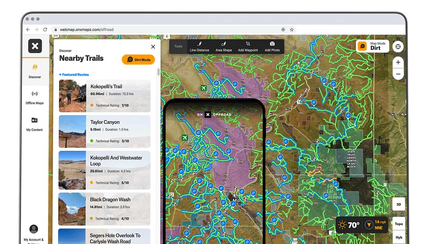The height and width of the screenshot is (244, 428).
Task: Open My Account & Settings
Action: [x=34, y=233]
